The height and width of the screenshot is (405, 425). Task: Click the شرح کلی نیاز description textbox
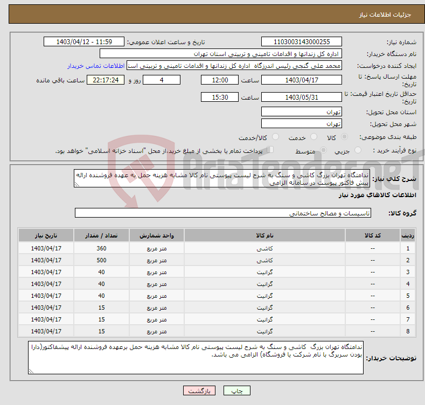tap(222, 178)
